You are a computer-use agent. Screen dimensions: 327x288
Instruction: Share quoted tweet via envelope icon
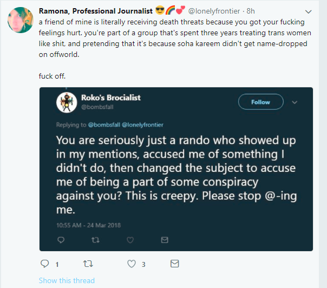[165, 240]
